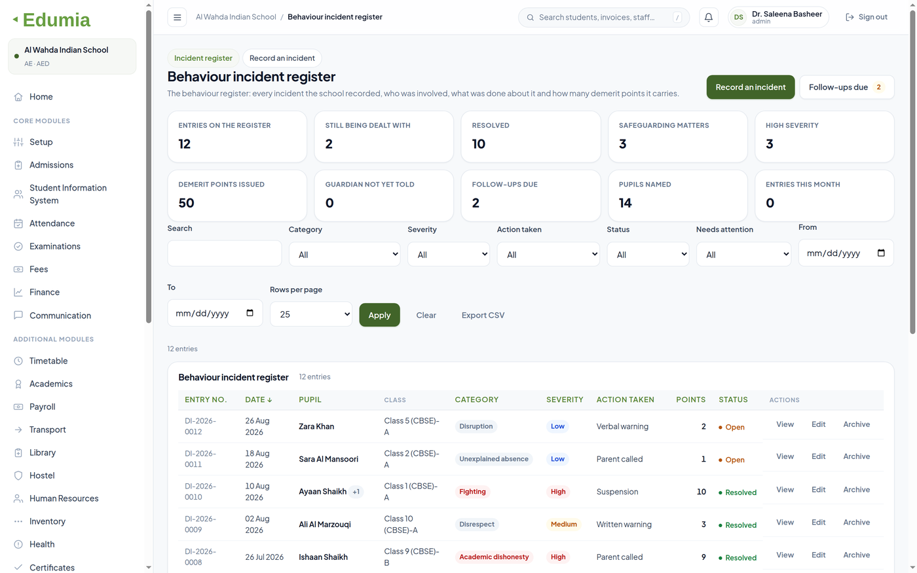The width and height of the screenshot is (917, 573).
Task: Switch to the Incident register tab
Action: click(x=203, y=58)
